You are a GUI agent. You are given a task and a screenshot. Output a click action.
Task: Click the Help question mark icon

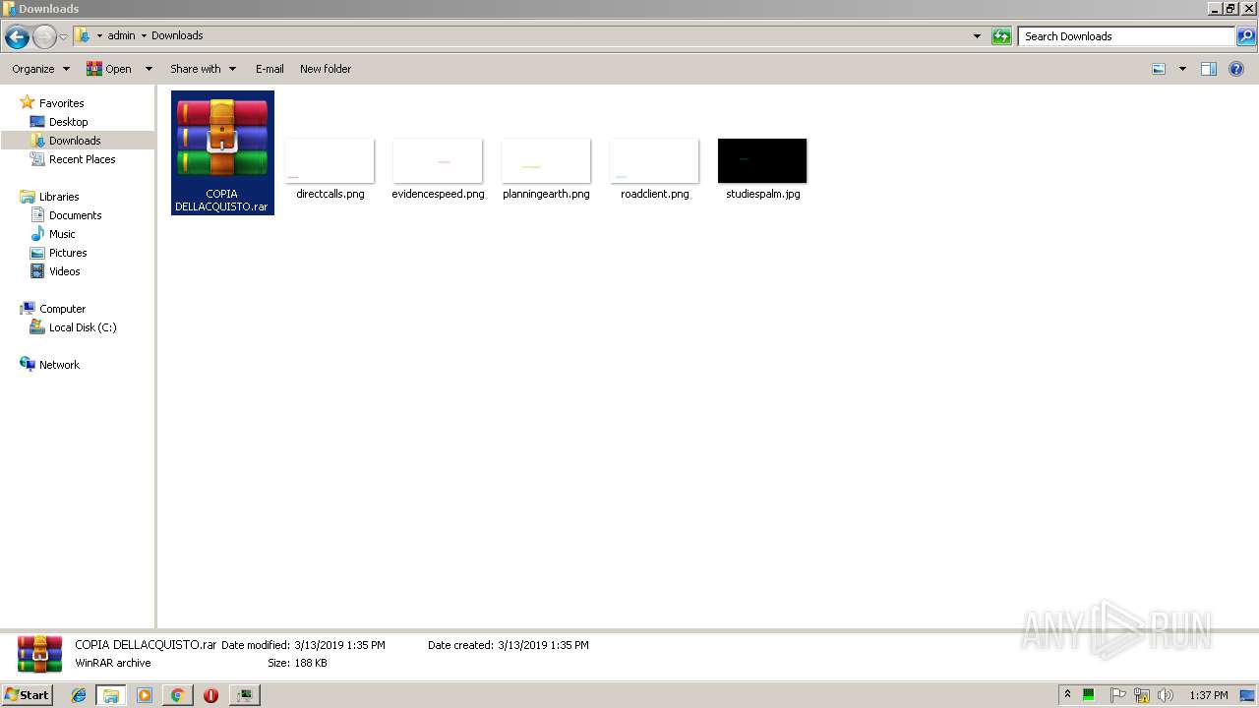pos(1236,69)
